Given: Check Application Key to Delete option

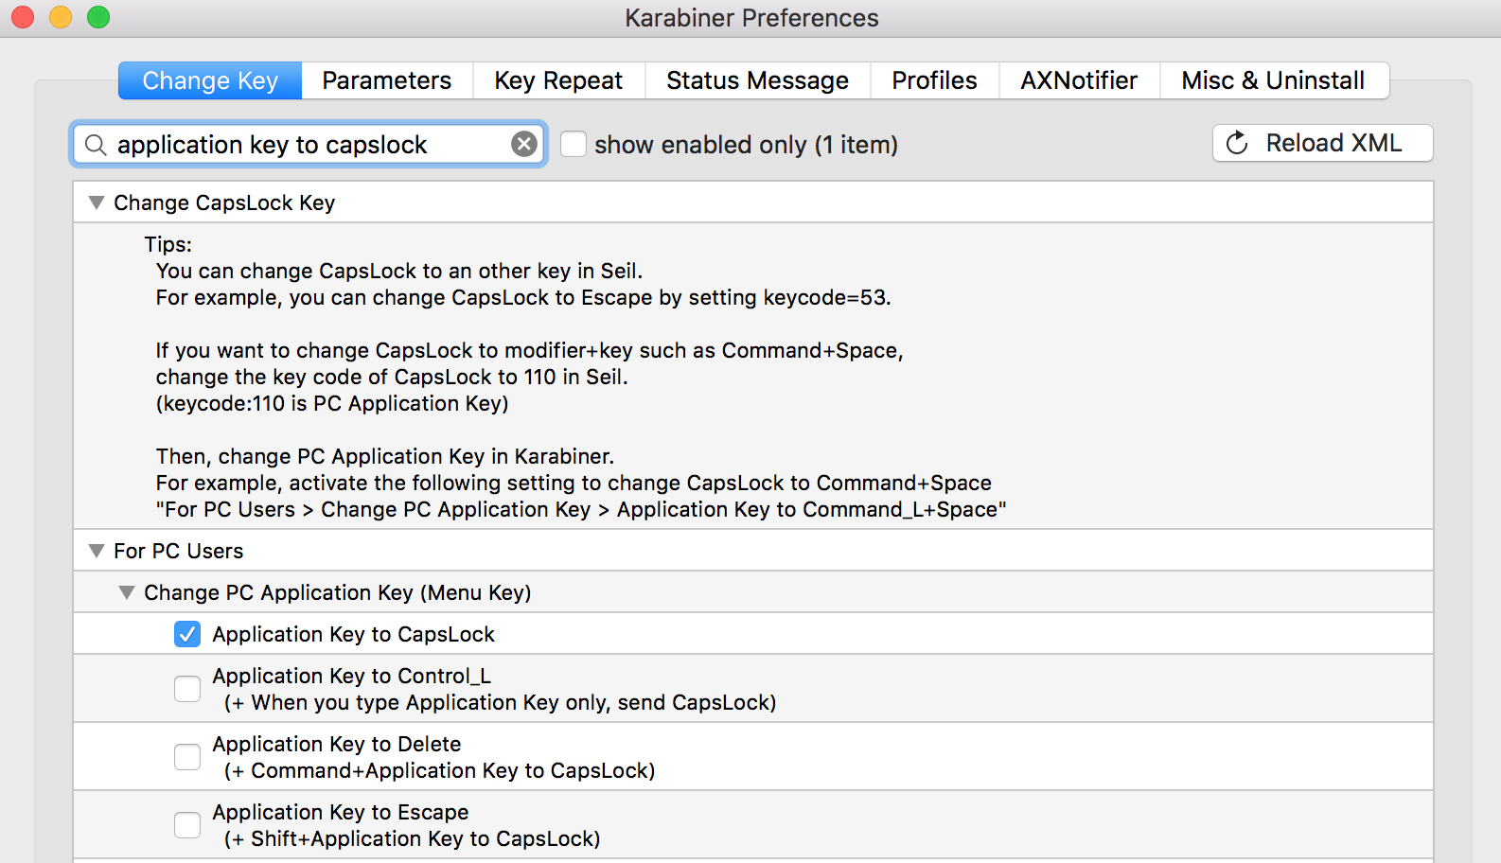Looking at the screenshot, I should 187,757.
